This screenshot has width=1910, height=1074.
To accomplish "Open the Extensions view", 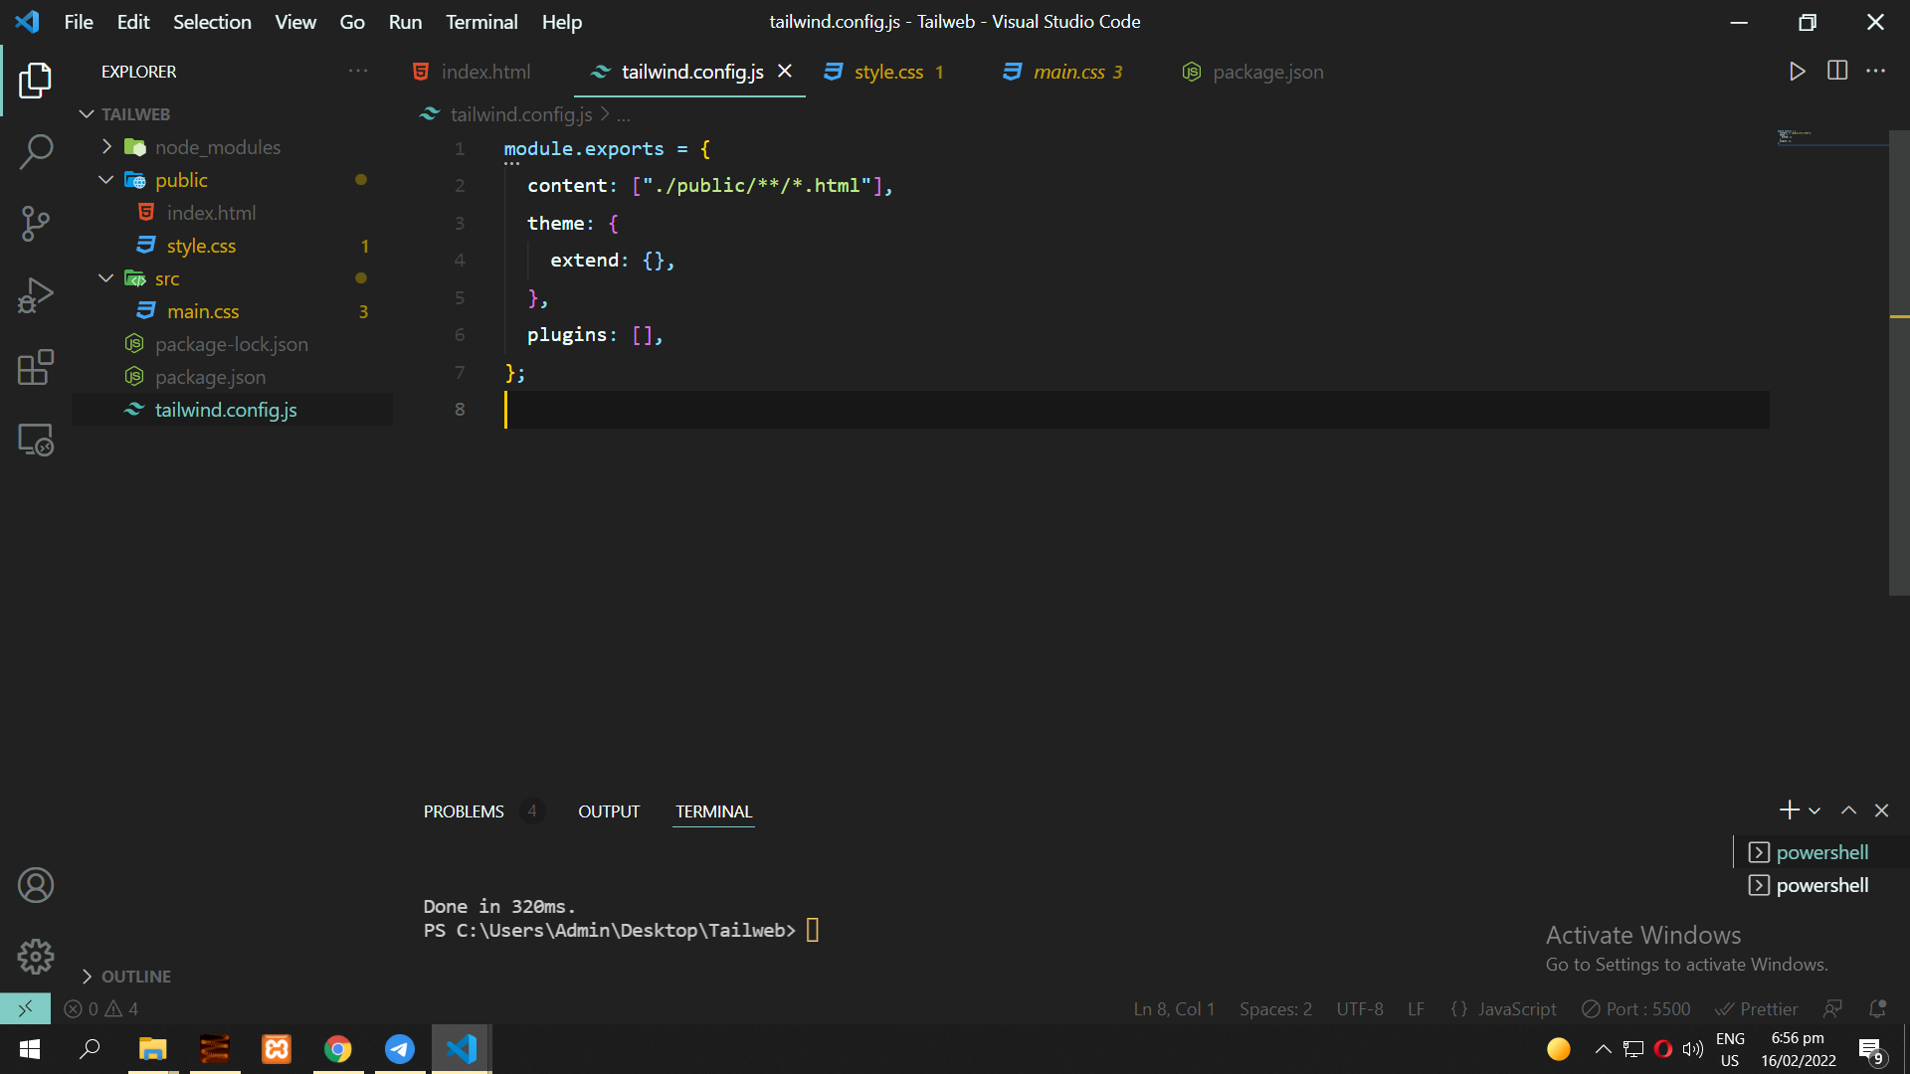I will (x=36, y=367).
